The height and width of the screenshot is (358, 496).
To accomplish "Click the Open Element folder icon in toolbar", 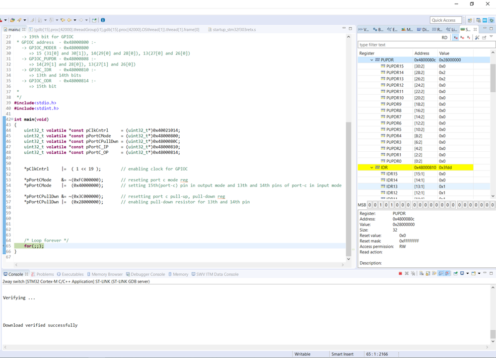I will [x=12, y=20].
